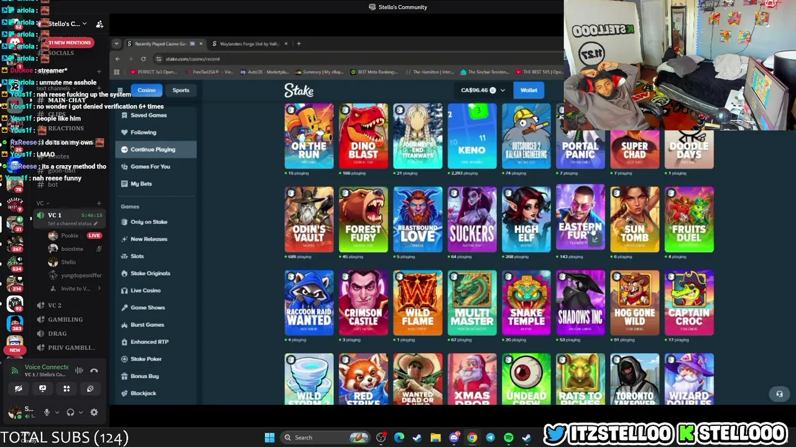Go back in browser history

118,59
